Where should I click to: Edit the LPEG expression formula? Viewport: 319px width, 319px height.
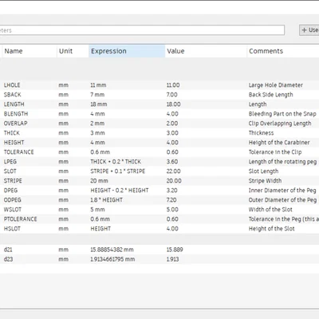coord(116,162)
